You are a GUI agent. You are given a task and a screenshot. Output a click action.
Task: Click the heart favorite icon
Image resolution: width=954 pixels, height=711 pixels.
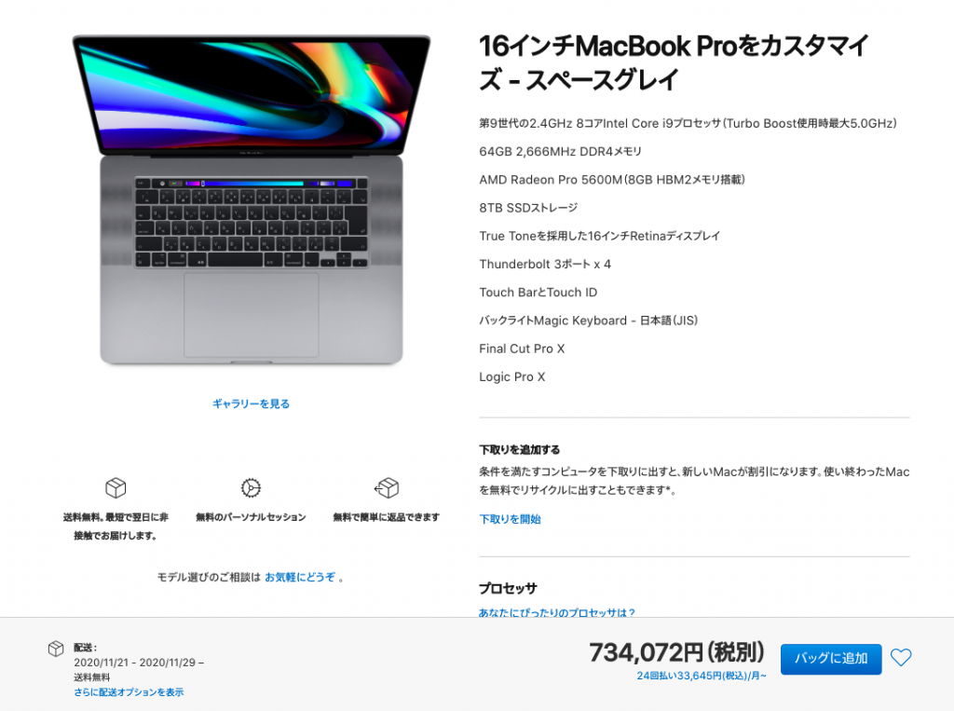pyautogui.click(x=901, y=658)
